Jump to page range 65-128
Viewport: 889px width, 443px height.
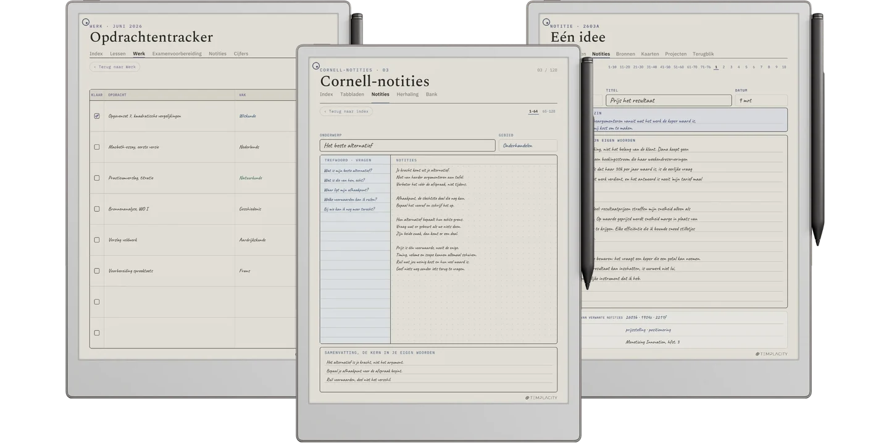pyautogui.click(x=549, y=112)
